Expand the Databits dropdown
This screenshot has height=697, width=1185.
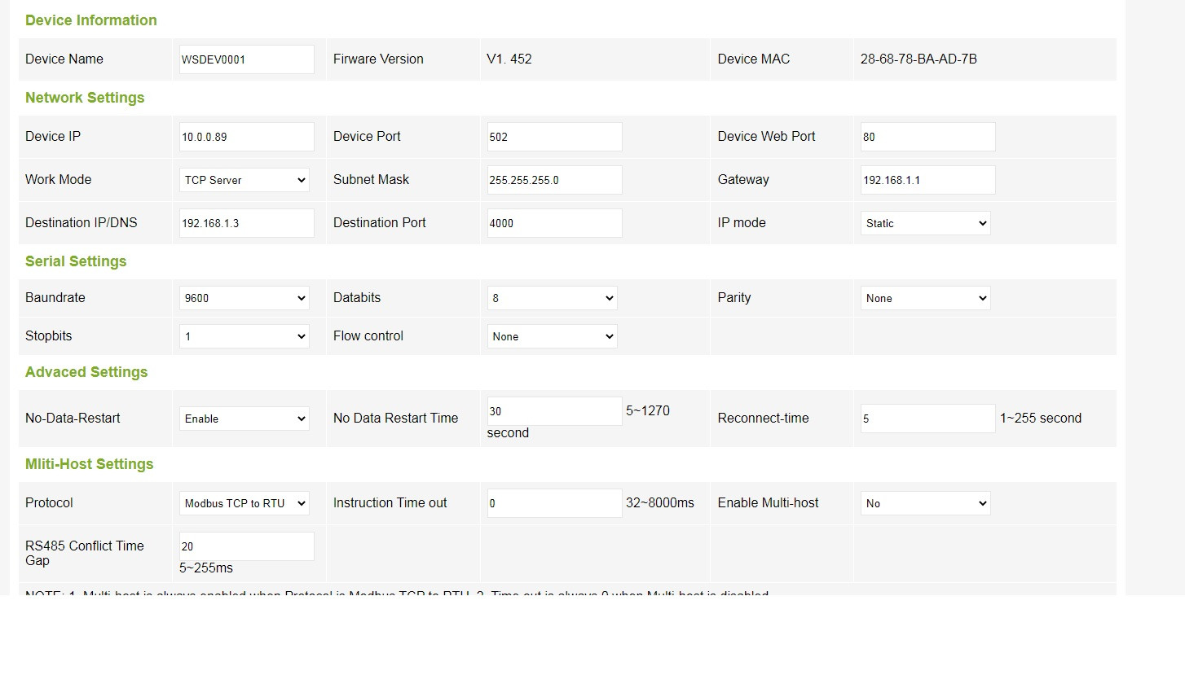[552, 298]
